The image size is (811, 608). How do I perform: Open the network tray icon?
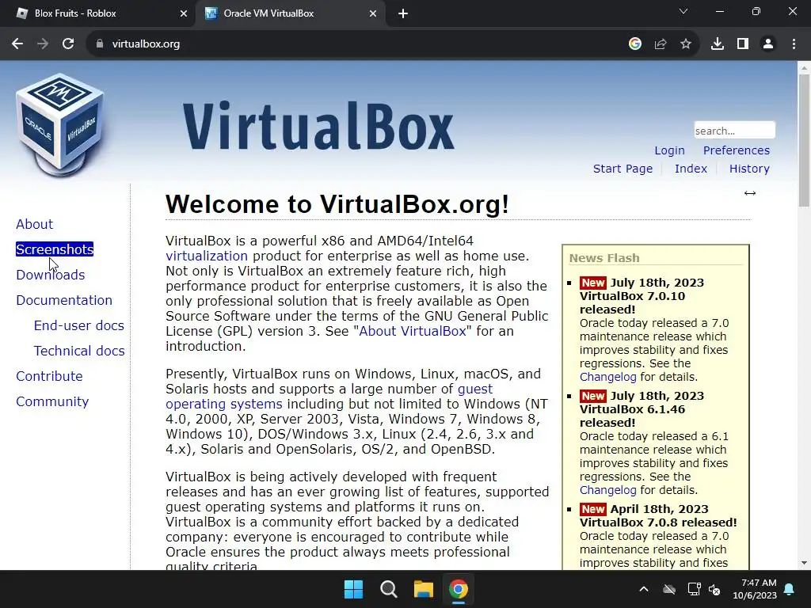pos(694,589)
